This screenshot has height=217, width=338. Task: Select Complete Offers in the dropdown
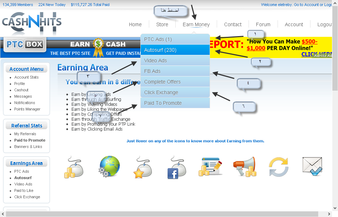(175, 82)
